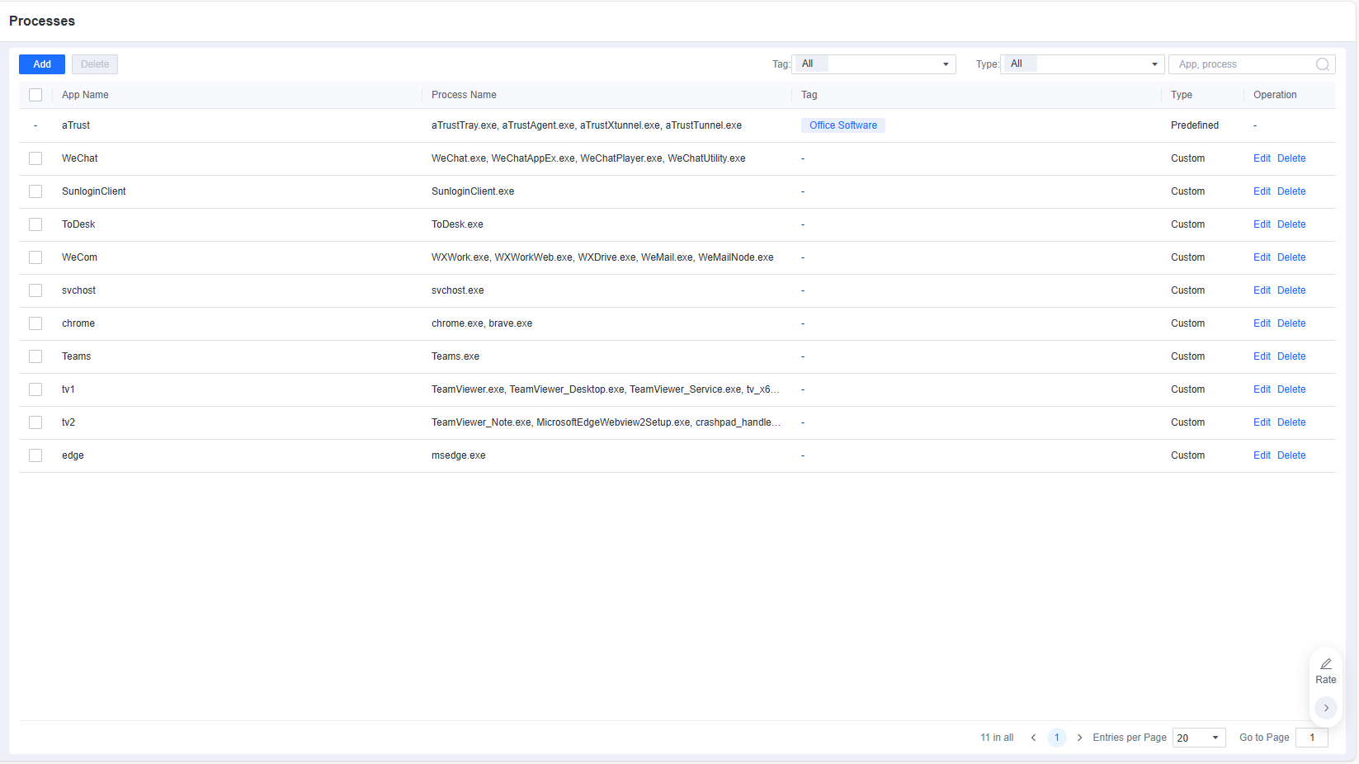Click the Add button
The width and height of the screenshot is (1359, 764).
pyautogui.click(x=42, y=64)
